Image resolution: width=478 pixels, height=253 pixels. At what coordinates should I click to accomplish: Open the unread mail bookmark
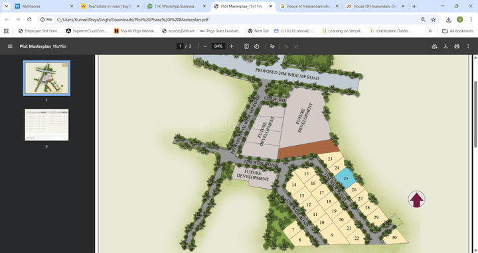[x=294, y=30]
